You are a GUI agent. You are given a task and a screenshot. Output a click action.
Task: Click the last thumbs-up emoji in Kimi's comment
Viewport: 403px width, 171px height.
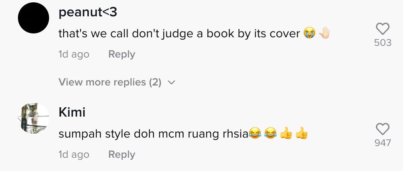[x=302, y=133]
